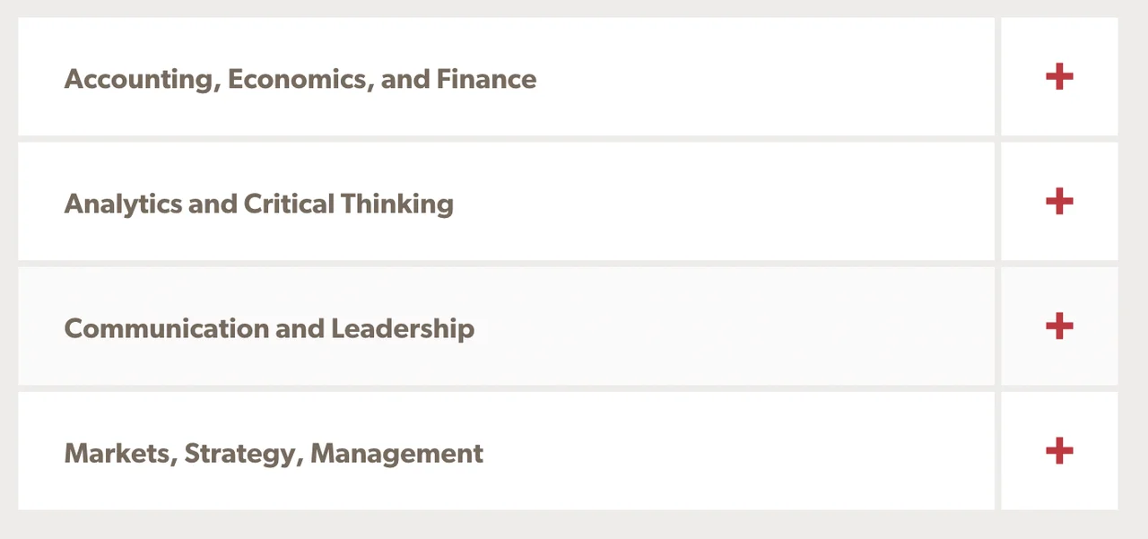The width and height of the screenshot is (1148, 539).
Task: Click the plus icon for Markets, Strategy, Management
Action: 1059,451
